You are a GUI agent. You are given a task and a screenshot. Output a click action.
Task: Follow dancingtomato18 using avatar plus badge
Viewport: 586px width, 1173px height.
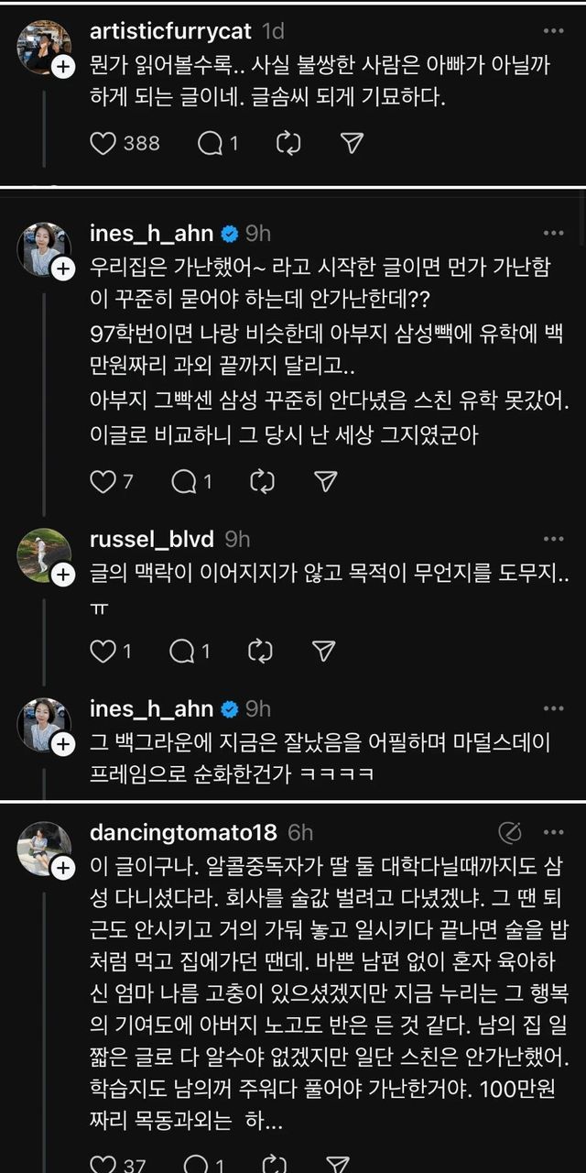(x=62, y=868)
